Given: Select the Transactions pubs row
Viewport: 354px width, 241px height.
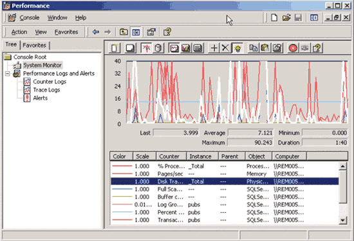Looking at the screenshot, I should click(225, 220).
